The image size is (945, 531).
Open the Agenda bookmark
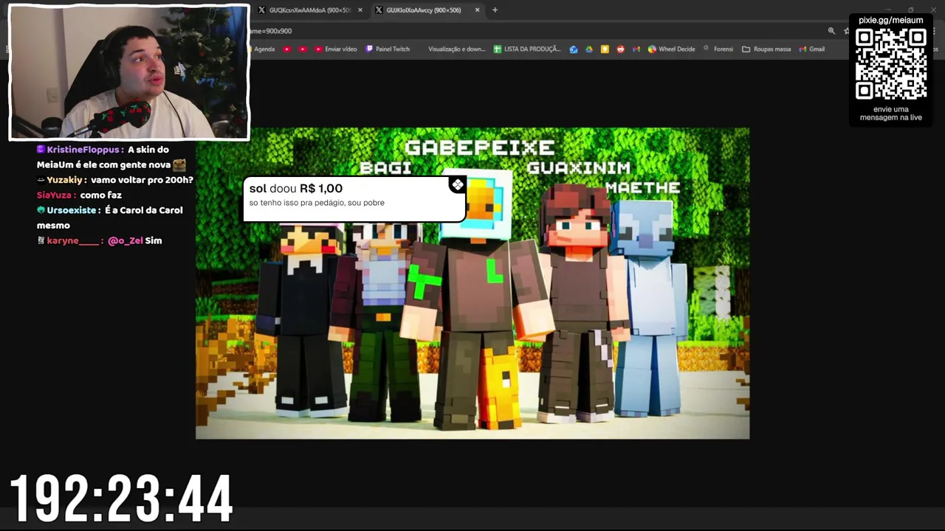coord(264,49)
